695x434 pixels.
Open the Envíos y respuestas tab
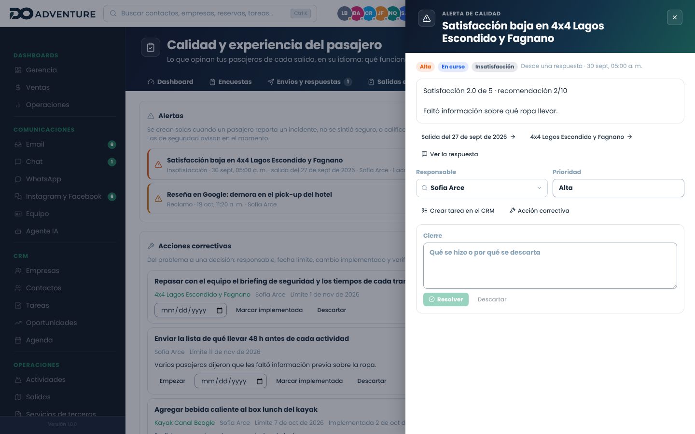pos(309,82)
